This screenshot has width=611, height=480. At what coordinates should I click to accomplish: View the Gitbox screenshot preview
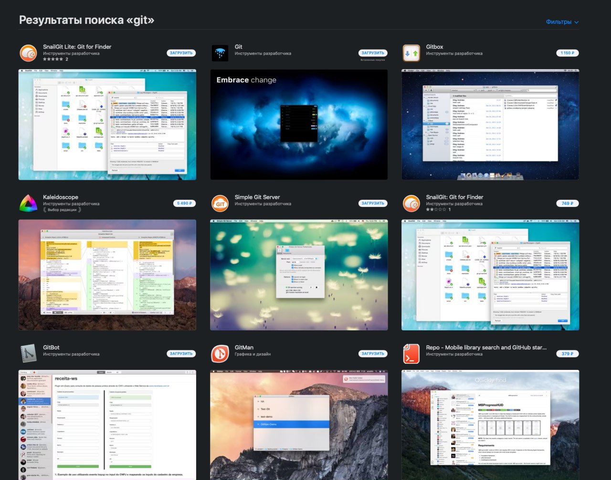click(x=490, y=124)
